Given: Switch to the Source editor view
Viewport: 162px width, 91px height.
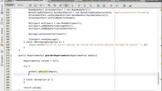Looking at the screenshot, I should pyautogui.click(x=10, y=5).
